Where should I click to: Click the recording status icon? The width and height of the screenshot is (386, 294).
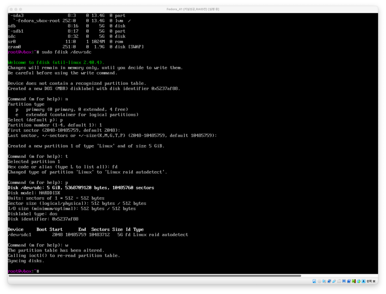[x=349, y=281]
